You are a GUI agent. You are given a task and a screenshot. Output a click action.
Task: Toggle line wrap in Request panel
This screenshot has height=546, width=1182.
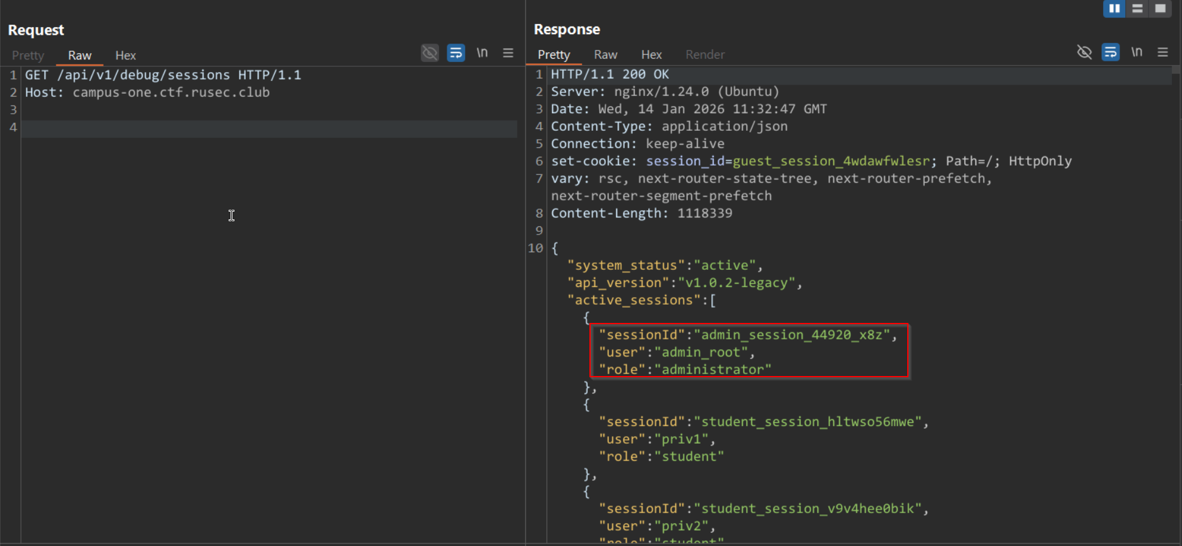click(455, 53)
